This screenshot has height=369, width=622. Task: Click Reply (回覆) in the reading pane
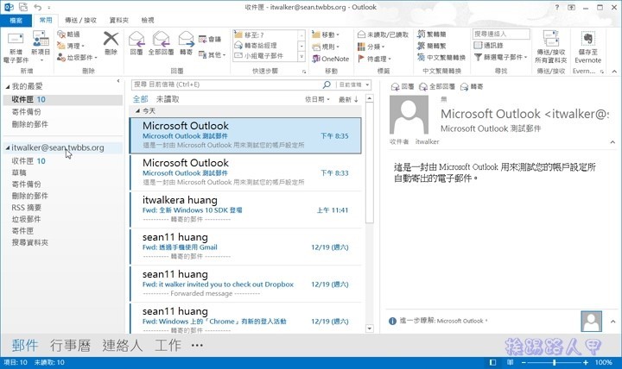point(403,87)
